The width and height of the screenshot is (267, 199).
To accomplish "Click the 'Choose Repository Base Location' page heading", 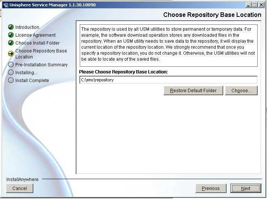I will [x=212, y=15].
